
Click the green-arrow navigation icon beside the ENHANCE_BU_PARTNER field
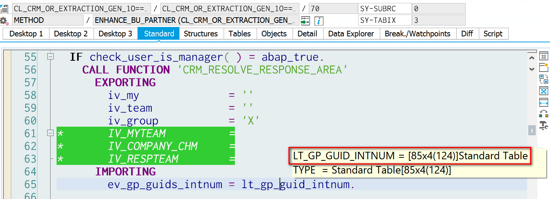tap(305, 20)
